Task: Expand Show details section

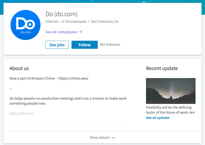Action: 102,137
